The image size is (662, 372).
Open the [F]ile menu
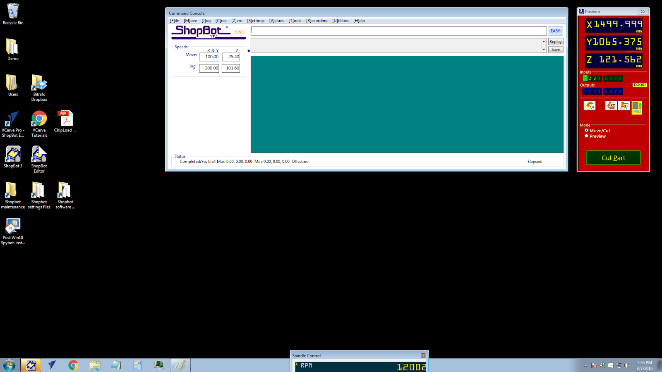click(x=175, y=21)
